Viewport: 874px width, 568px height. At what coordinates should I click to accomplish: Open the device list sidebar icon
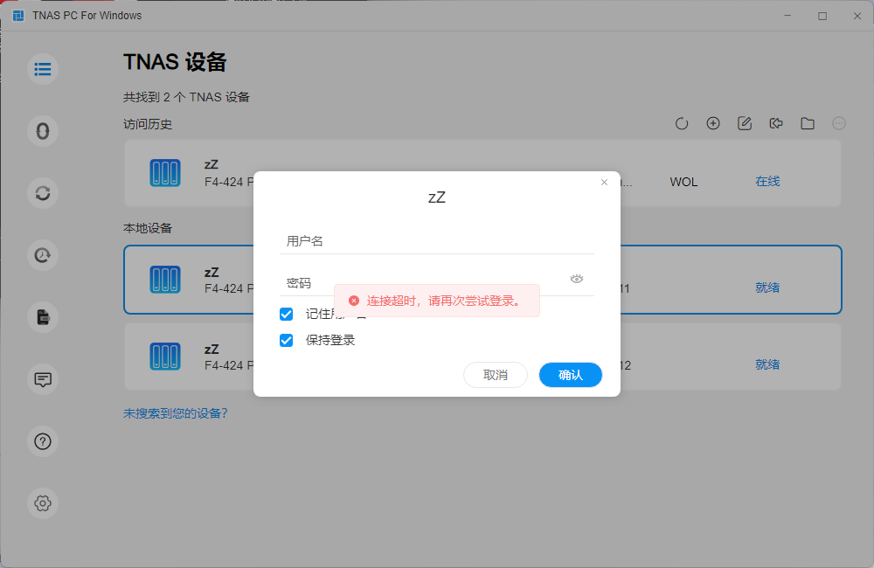43,69
